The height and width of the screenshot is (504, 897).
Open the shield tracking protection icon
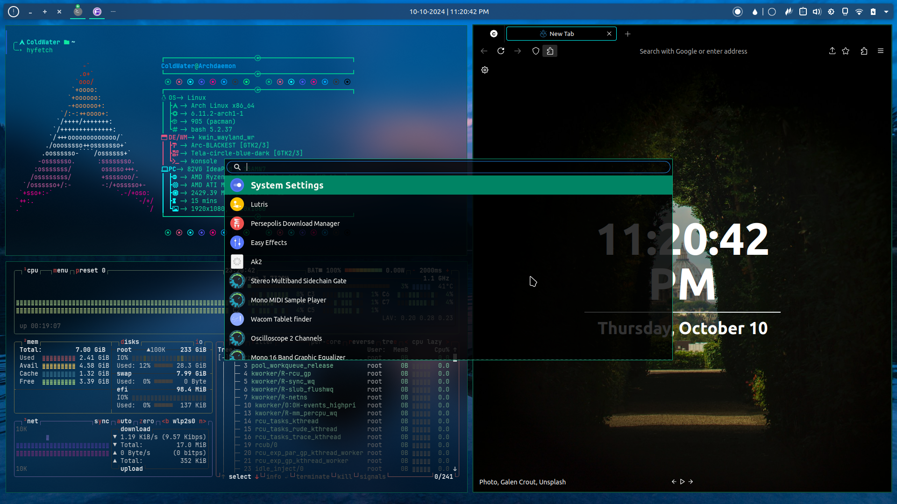(536, 51)
